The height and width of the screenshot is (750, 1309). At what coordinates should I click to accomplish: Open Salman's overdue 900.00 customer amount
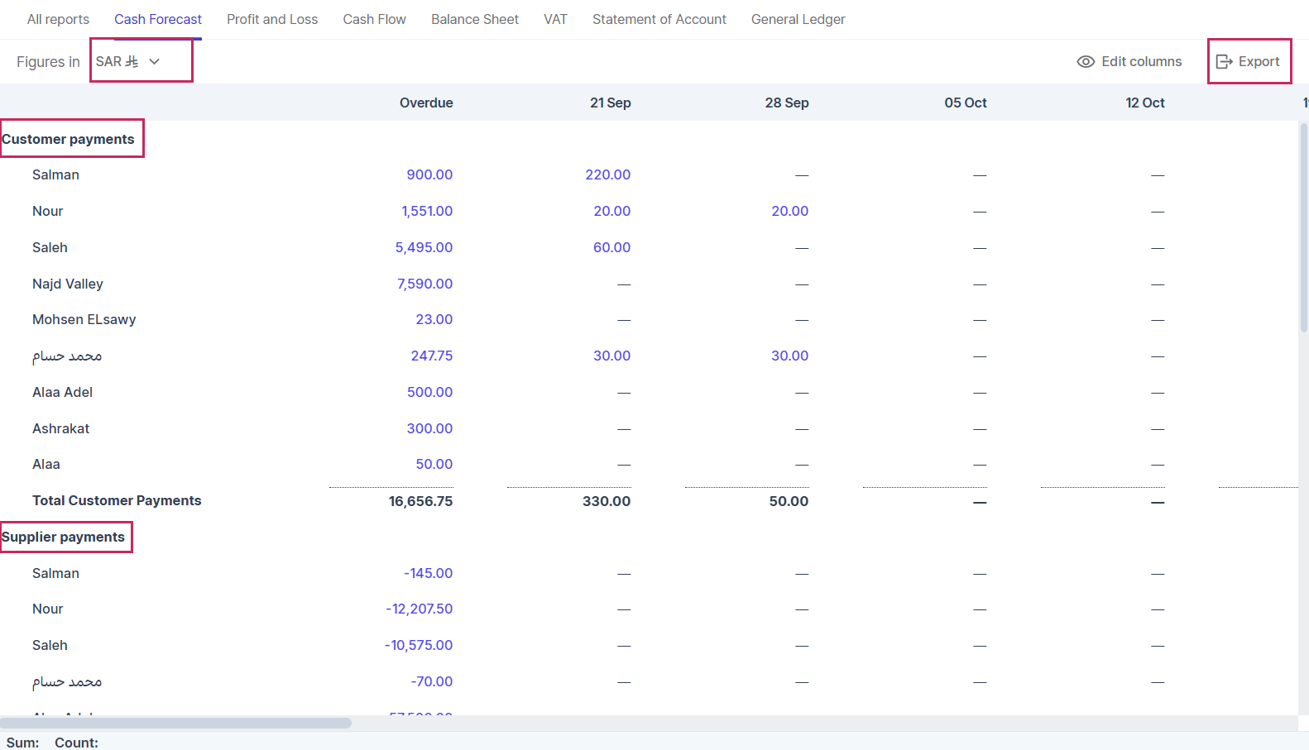429,174
